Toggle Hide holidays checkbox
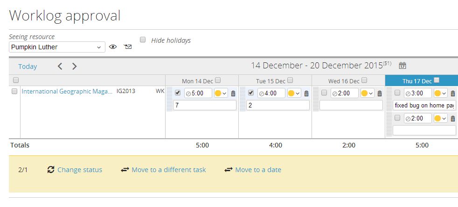The width and height of the screenshot is (458, 207). tap(143, 40)
